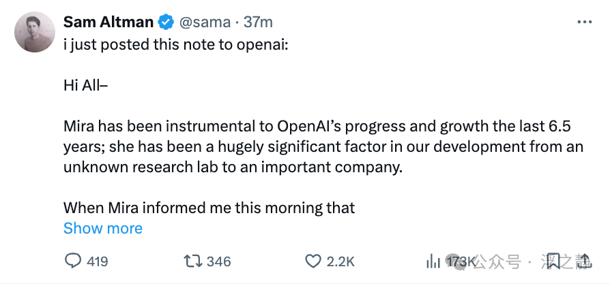Image resolution: width=610 pixels, height=286 pixels.
Task: Click the 346 reposts count
Action: coord(218,261)
